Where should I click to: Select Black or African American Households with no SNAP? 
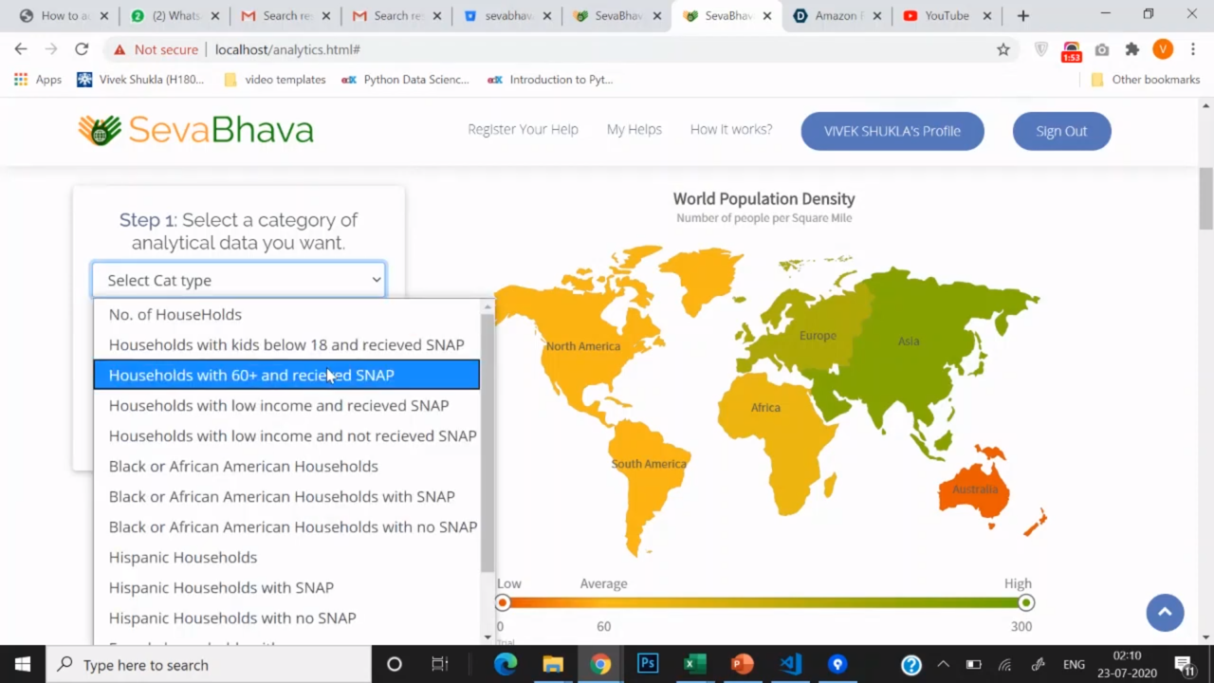pos(286,526)
